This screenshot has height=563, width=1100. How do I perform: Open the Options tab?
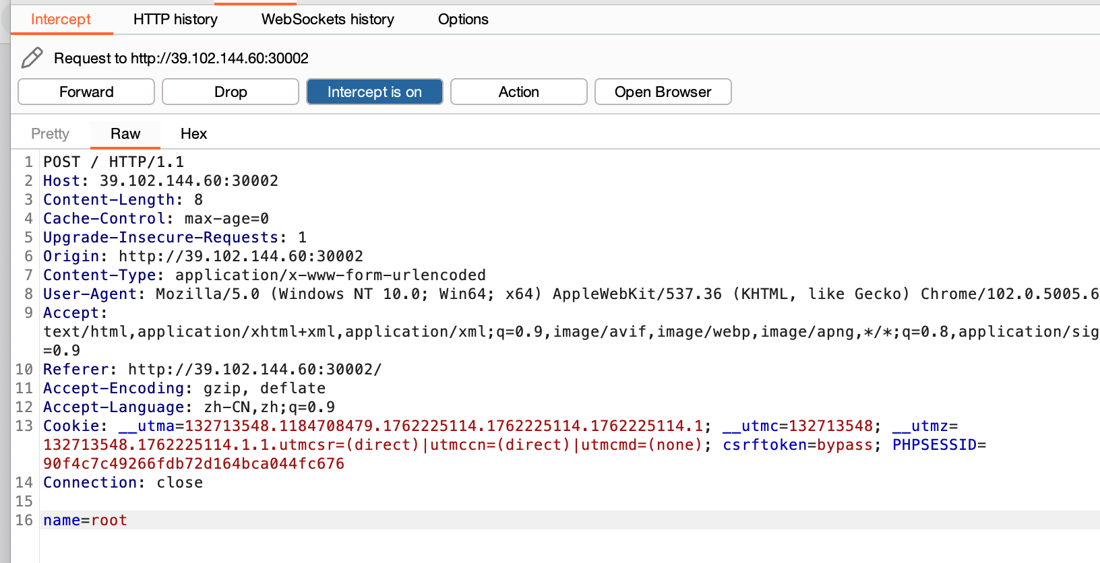[x=463, y=20]
